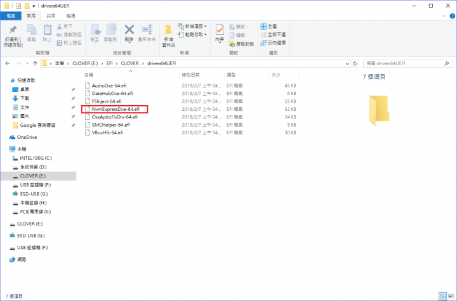Go up one folder level
The height and width of the screenshot is (301, 457).
[x=35, y=63]
